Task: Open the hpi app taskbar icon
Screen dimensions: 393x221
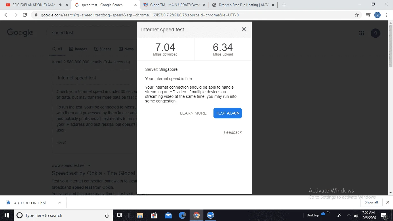Action: [x=211, y=215]
